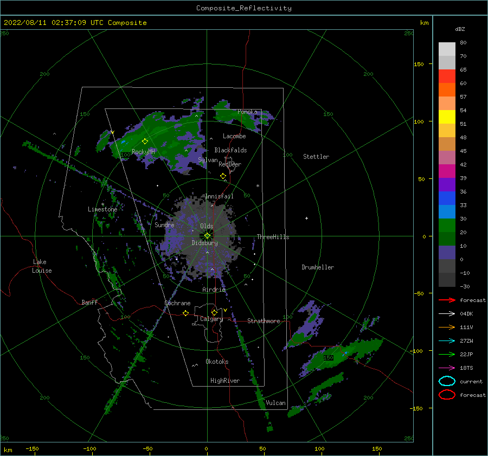The height and width of the screenshot is (456, 488).
Task: Click the yellow diamond marker at radar center
Action: click(207, 236)
